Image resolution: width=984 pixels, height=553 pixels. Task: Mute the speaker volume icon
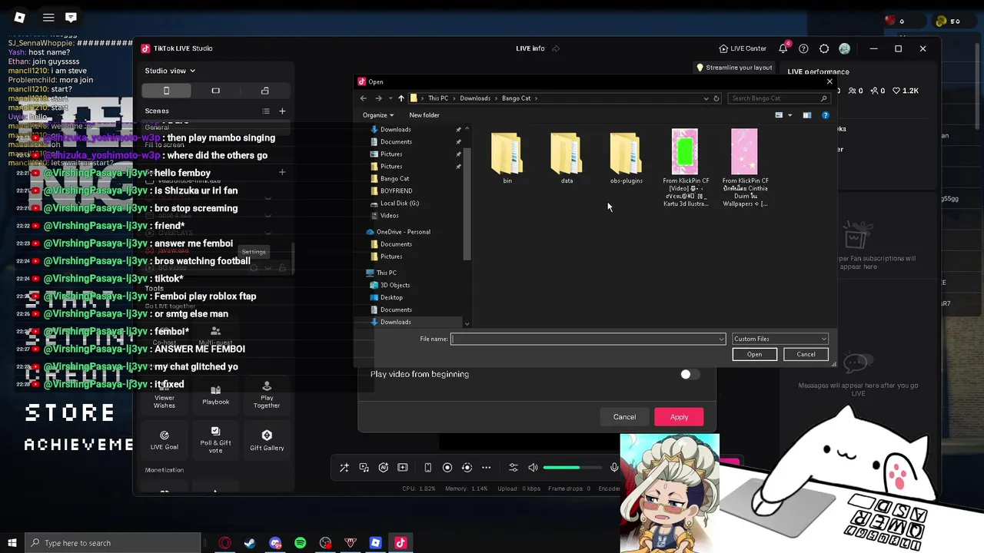pos(532,468)
